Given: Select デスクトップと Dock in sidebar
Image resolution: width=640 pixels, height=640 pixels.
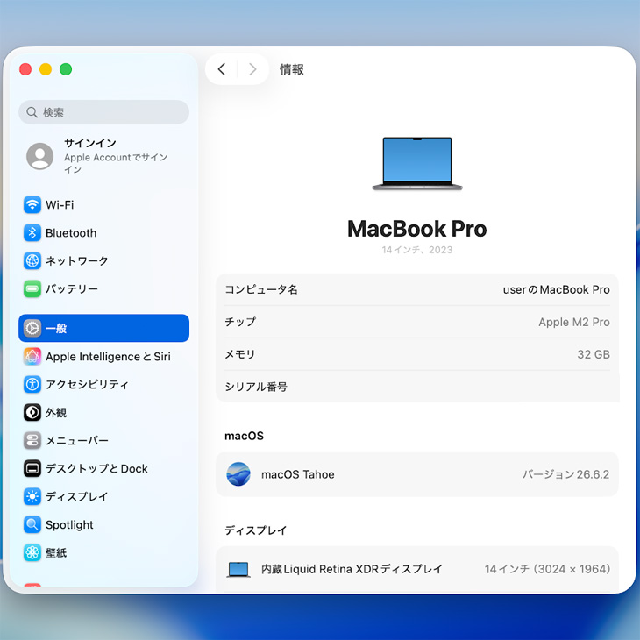Looking at the screenshot, I should click(103, 468).
